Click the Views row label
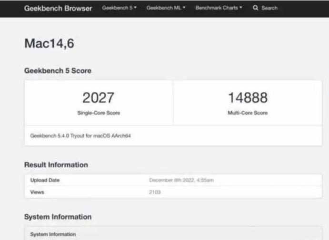The width and height of the screenshot is (329, 240). pyautogui.click(x=37, y=192)
